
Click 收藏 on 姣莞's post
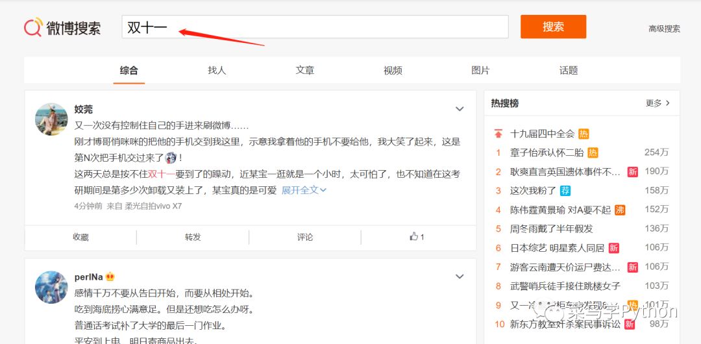[x=81, y=237]
